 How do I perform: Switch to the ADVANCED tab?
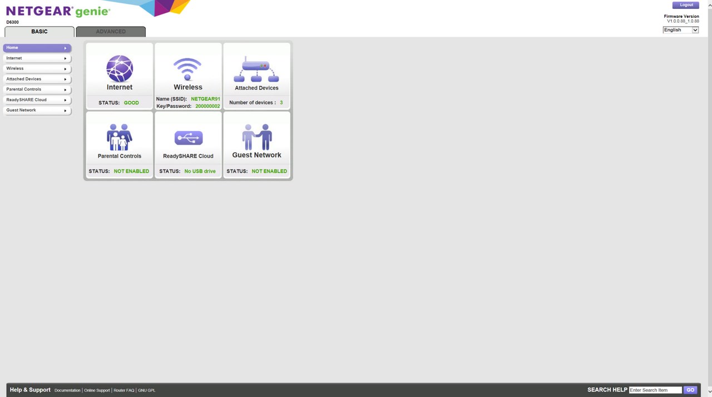point(111,32)
